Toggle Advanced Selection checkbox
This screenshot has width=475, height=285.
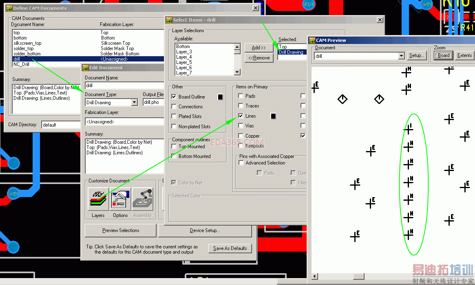241,163
